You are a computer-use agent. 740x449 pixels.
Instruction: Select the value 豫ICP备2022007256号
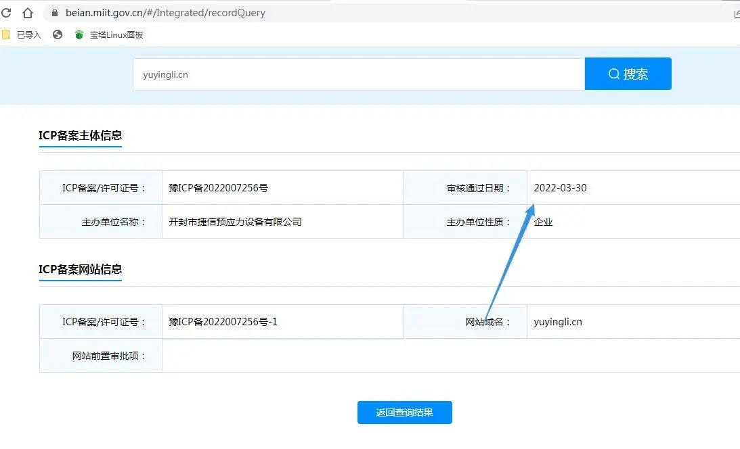pos(219,188)
